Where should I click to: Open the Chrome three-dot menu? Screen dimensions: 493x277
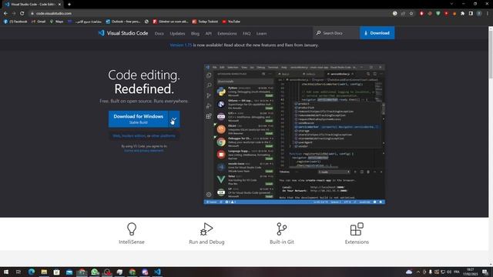[x=488, y=14]
